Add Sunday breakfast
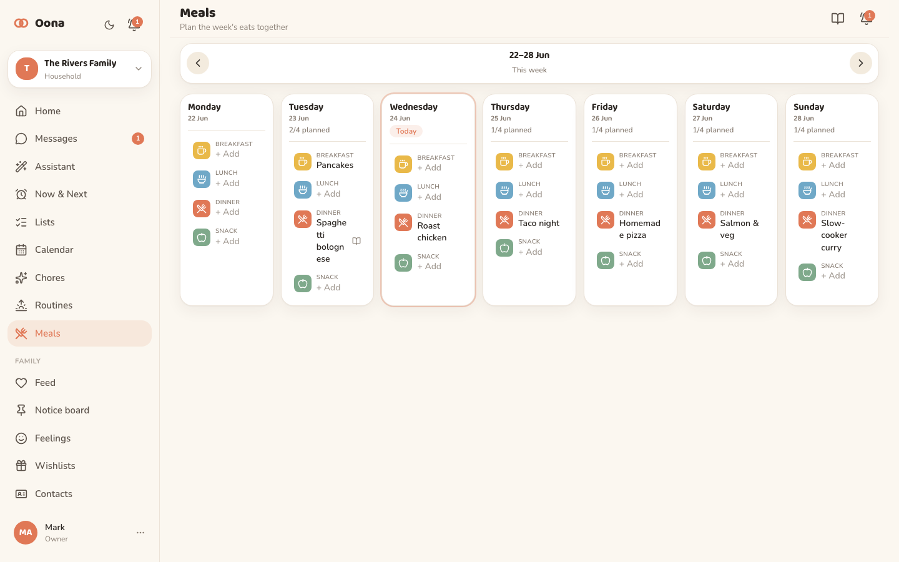 coord(833,165)
